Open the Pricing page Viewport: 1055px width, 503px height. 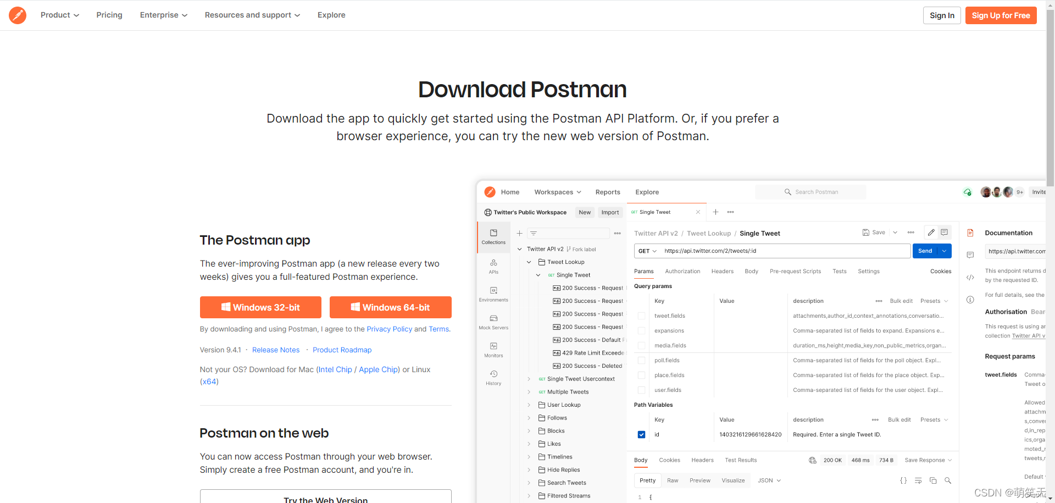[109, 15]
